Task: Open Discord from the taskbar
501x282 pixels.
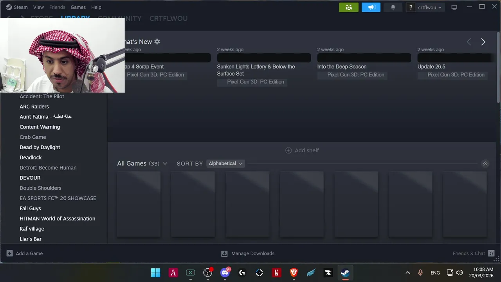Action: click(225, 273)
